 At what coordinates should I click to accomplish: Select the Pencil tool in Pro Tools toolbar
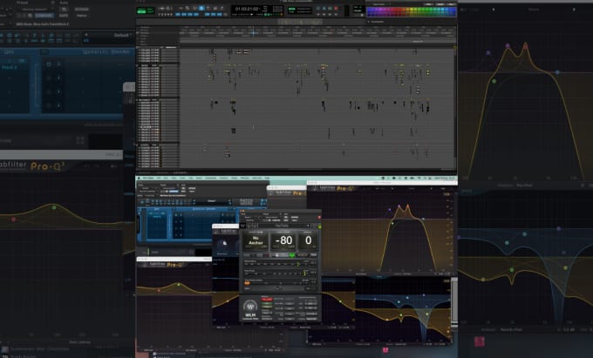click(x=222, y=8)
